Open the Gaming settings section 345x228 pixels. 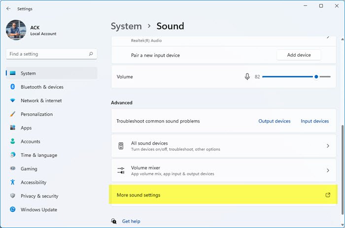[x=29, y=169]
